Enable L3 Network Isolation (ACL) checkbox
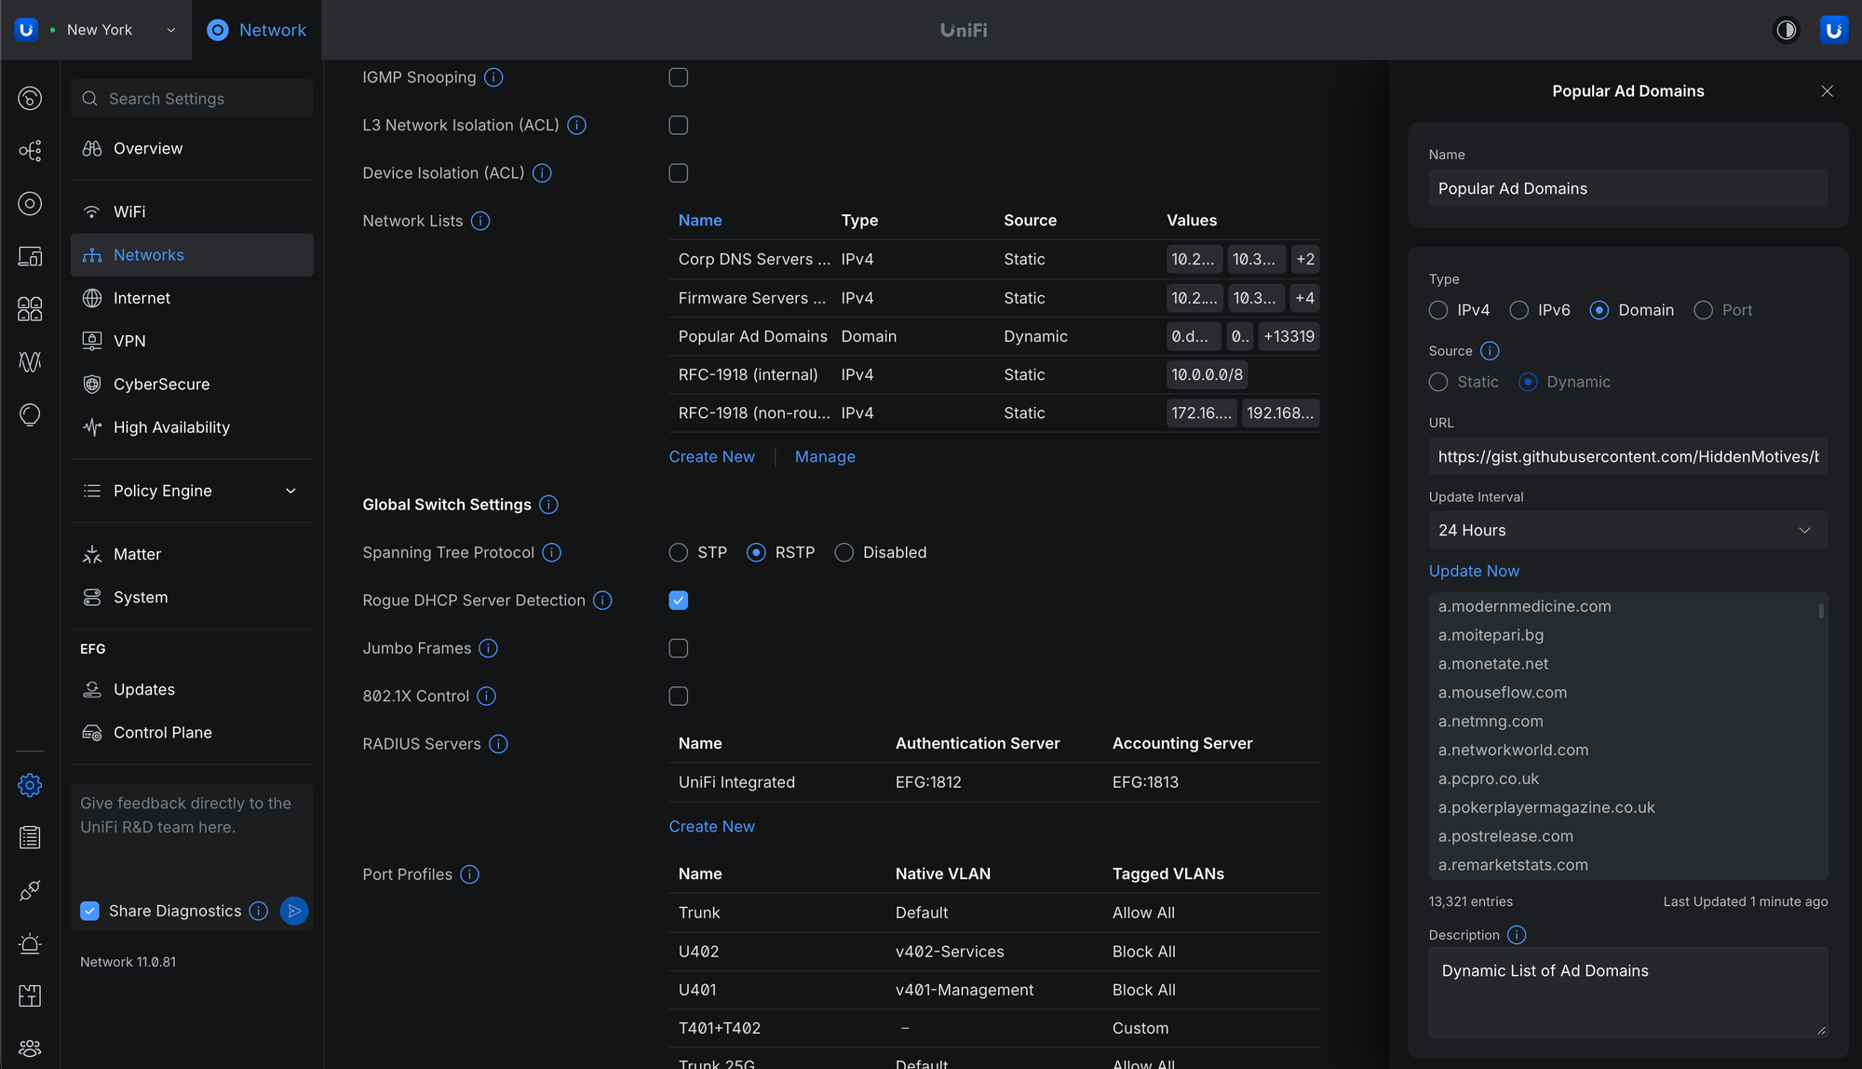The image size is (1862, 1069). click(x=679, y=125)
